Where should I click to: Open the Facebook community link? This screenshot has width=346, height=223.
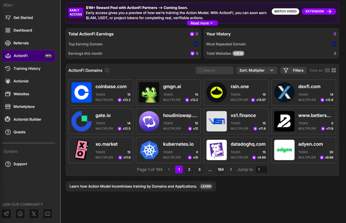click(20, 214)
